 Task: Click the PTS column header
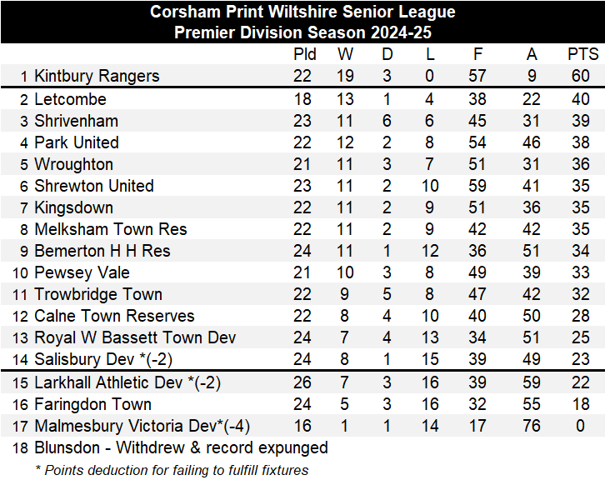pos(582,54)
